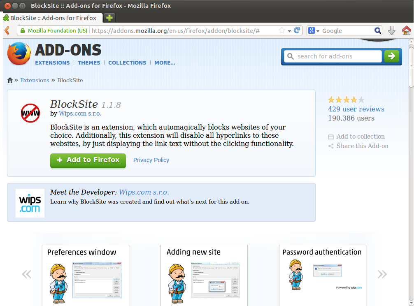Click the BlockSite no-www icon
Screen dimensions: 414x306
[x=30, y=113]
